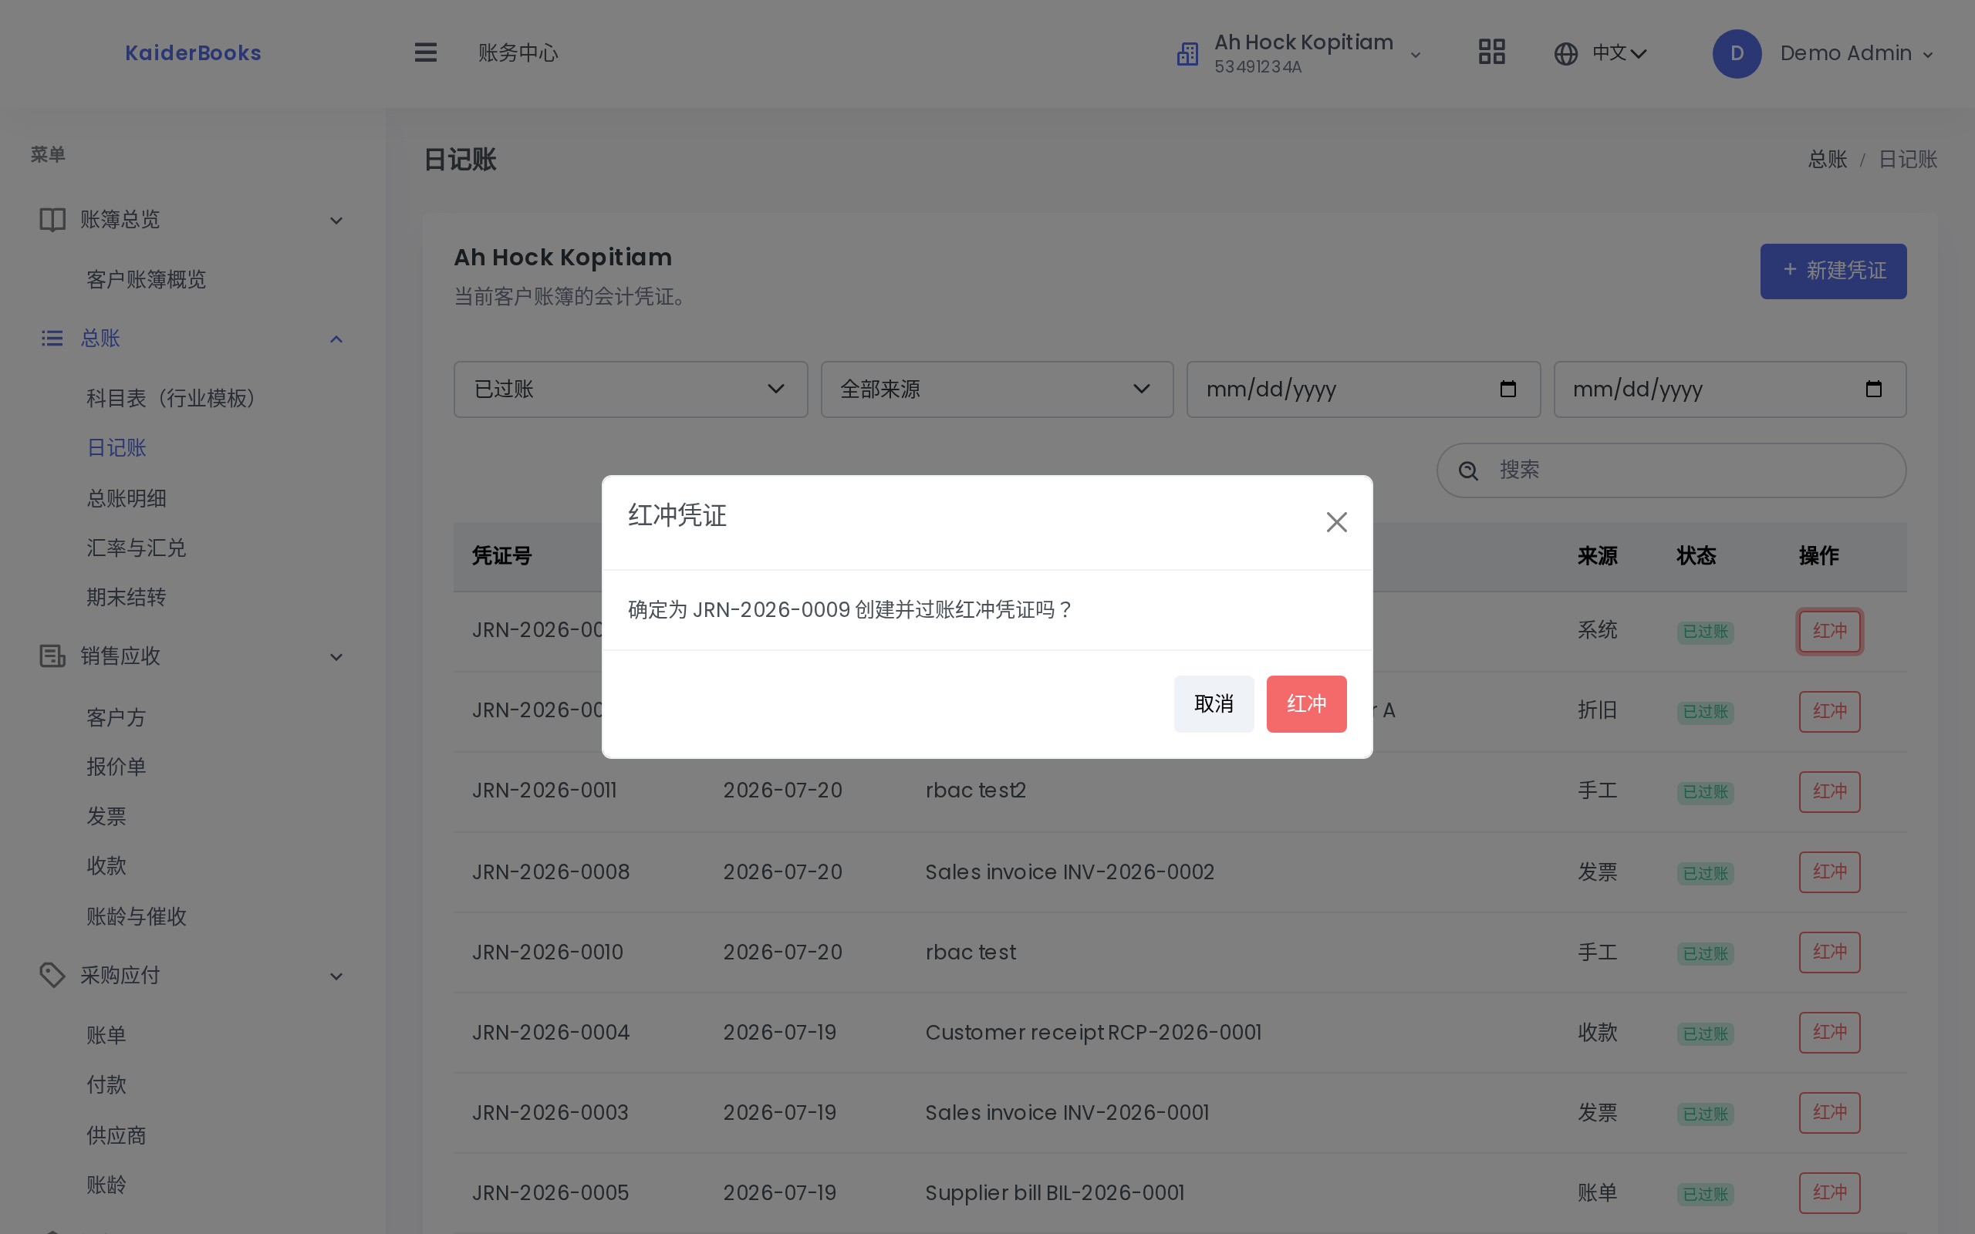1975x1234 pixels.
Task: Click the company building icon
Action: [x=1187, y=54]
